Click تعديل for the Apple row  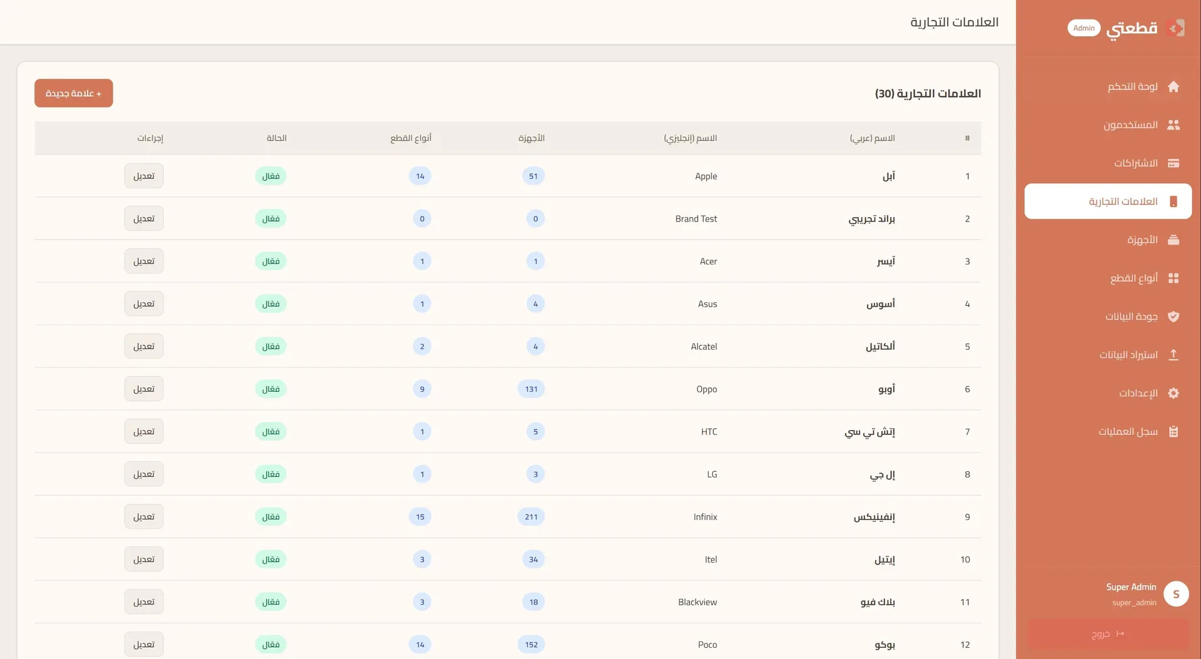[144, 176]
